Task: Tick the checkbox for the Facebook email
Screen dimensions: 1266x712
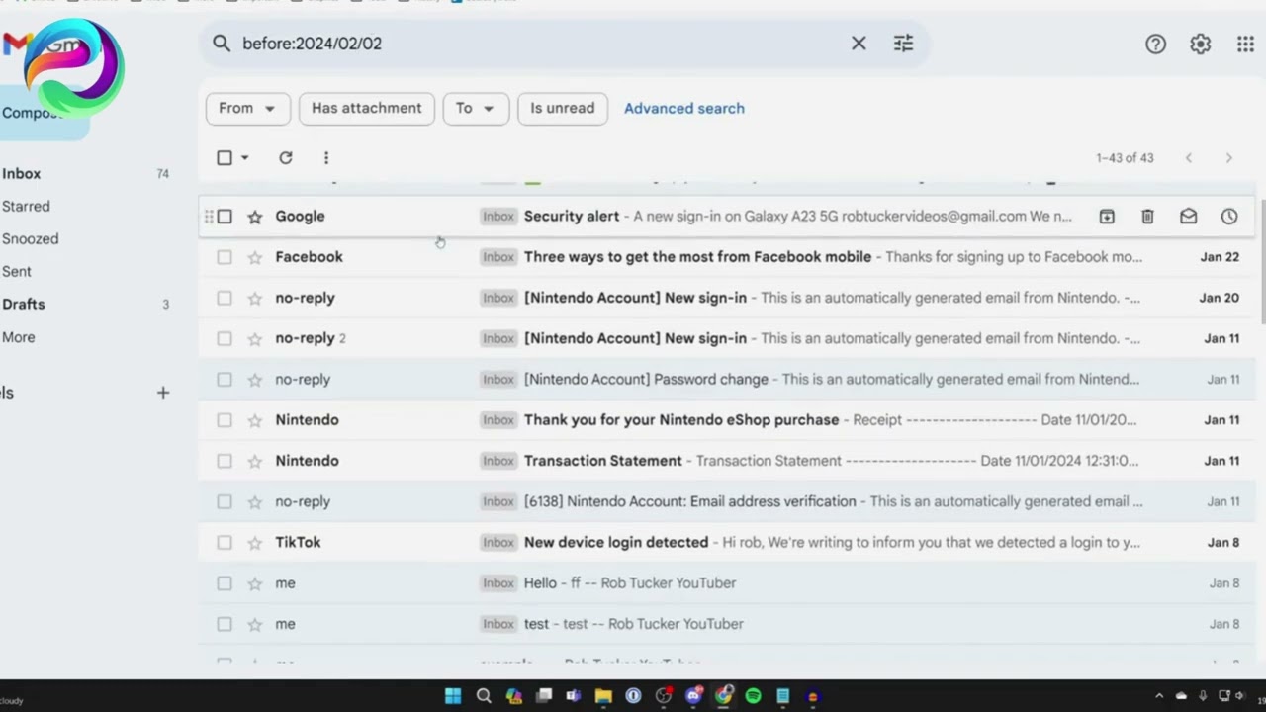Action: pyautogui.click(x=225, y=257)
